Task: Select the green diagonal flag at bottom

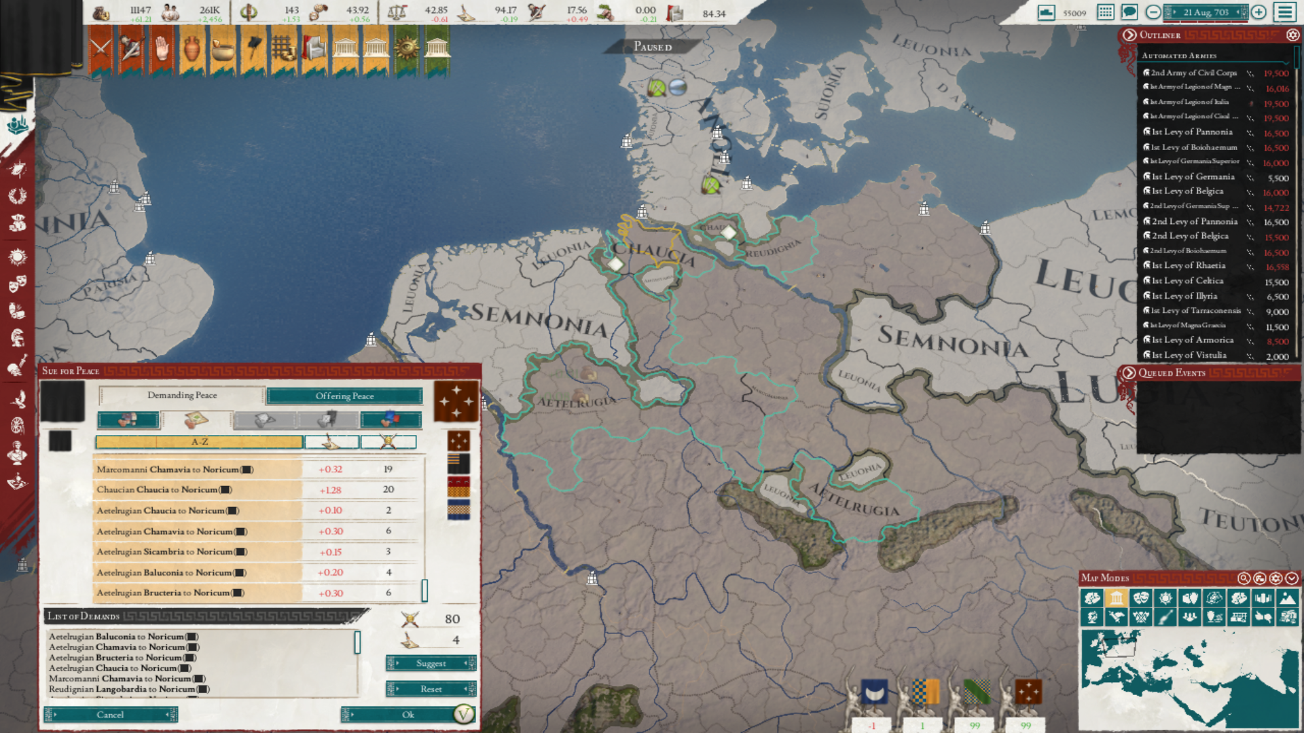Action: 977,692
